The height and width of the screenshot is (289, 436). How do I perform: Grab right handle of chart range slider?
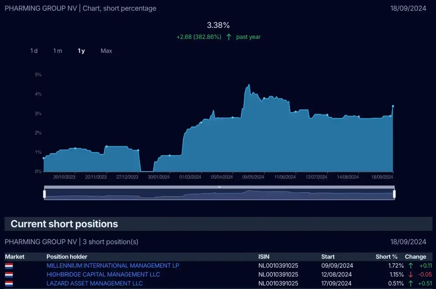(x=394, y=194)
